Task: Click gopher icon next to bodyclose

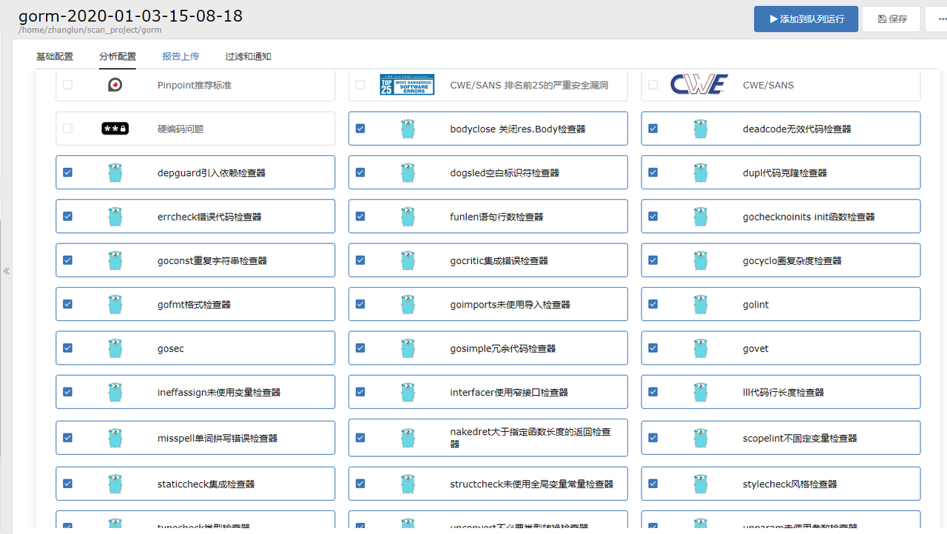Action: 408,129
